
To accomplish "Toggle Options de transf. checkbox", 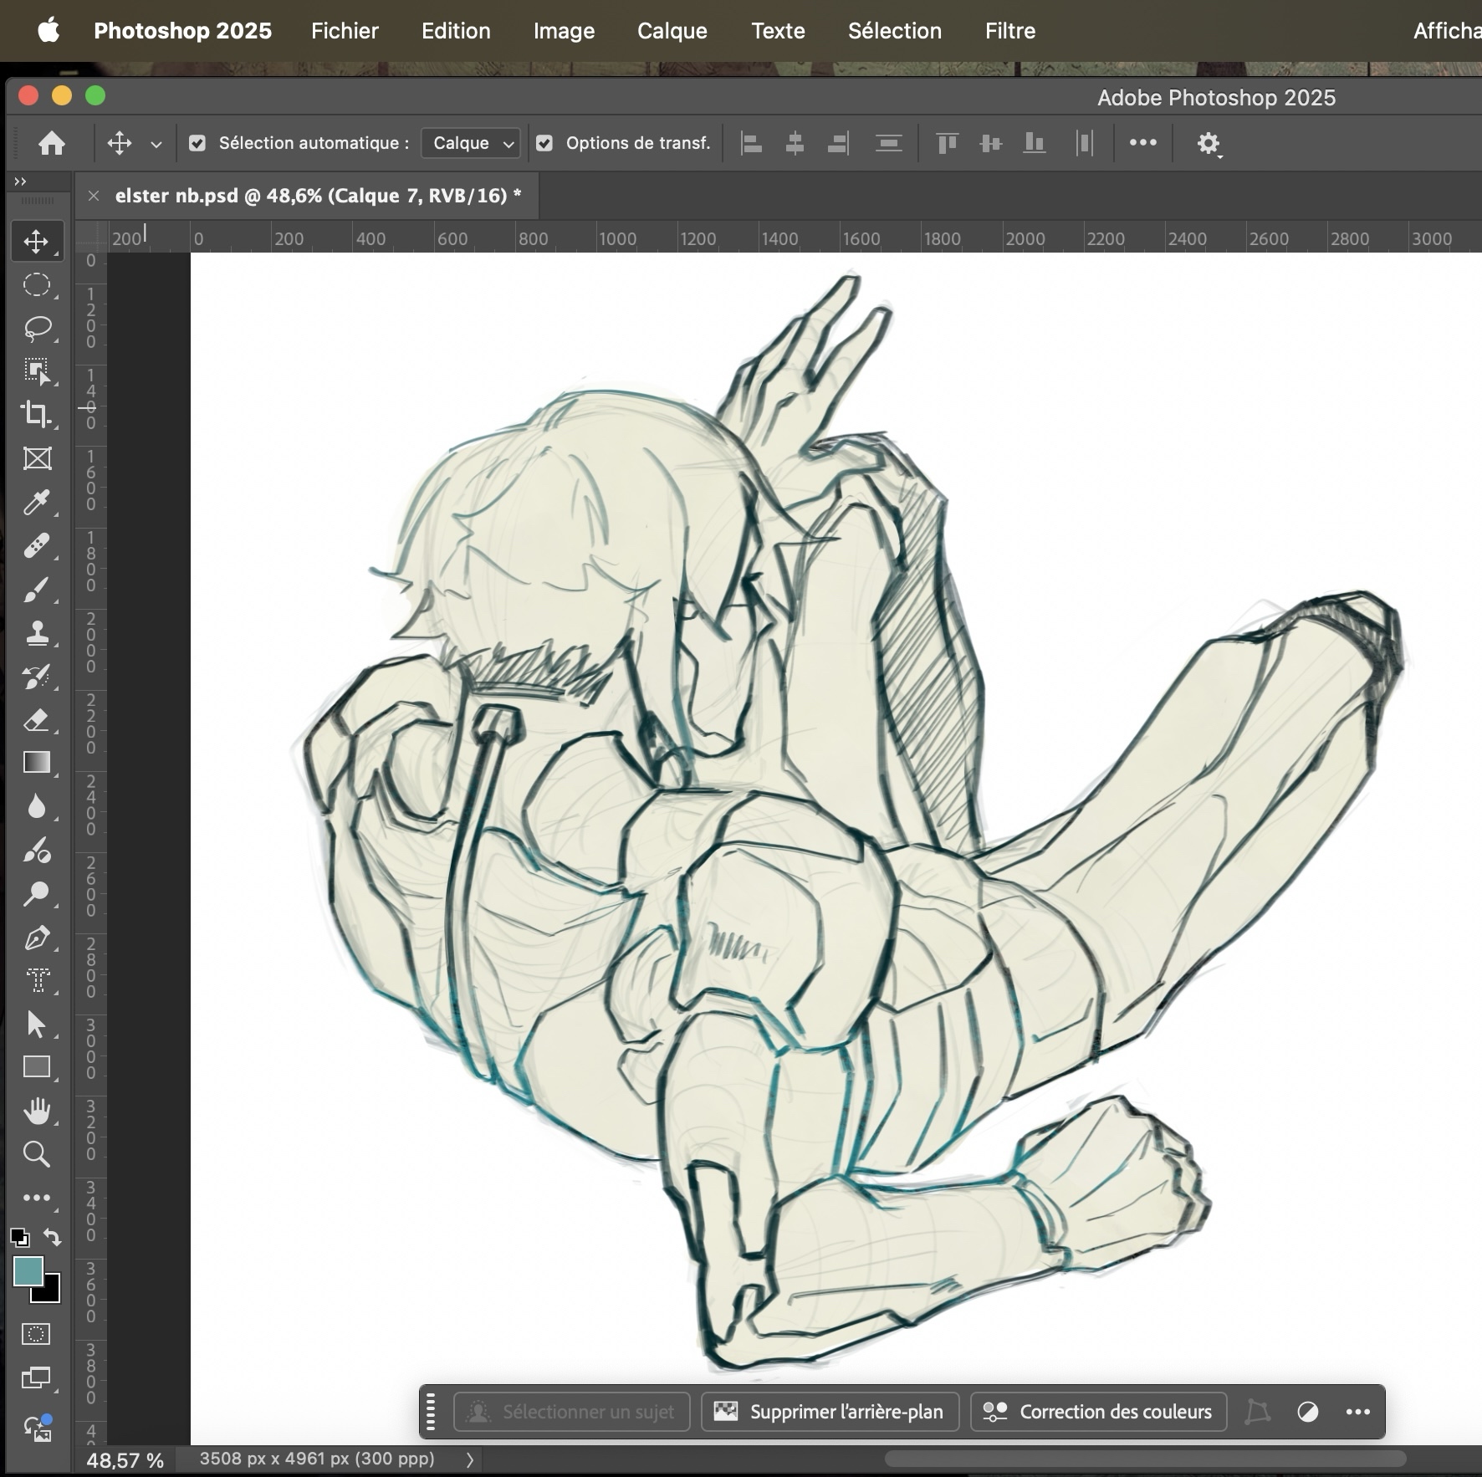I will (x=544, y=143).
